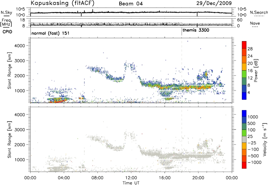The image size is (268, 185).
Task: Click the 'Velocity [m s-1]' colorbar title
Action: click(x=265, y=139)
